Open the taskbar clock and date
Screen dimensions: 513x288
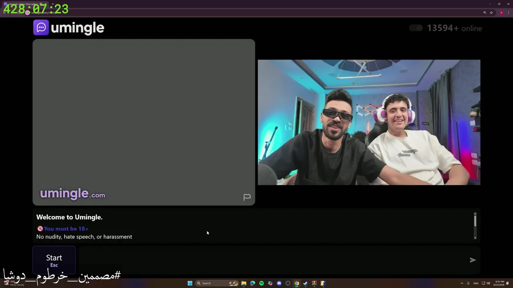[x=499, y=283]
